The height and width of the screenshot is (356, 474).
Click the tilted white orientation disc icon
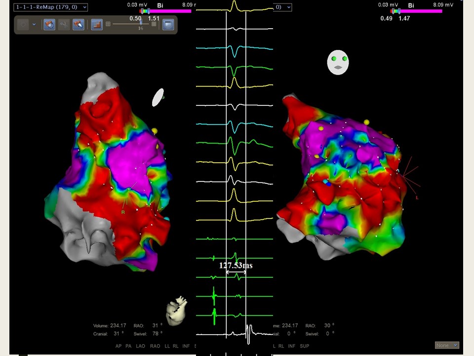(x=158, y=97)
